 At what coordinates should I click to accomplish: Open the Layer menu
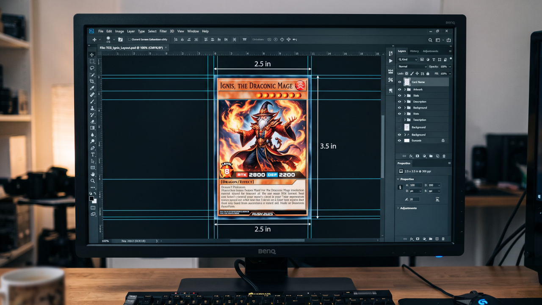[x=131, y=31]
